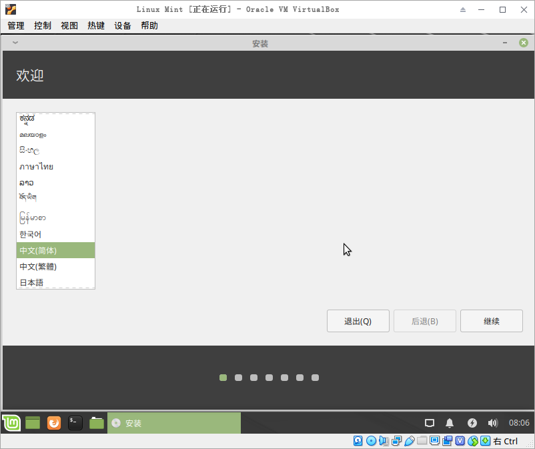Click the shared folders status icon
This screenshot has height=449, width=535.
[x=420, y=440]
